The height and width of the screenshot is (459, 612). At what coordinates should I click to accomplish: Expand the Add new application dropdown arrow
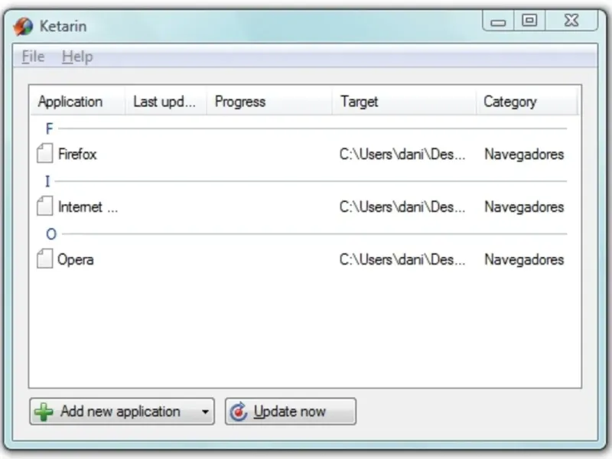[205, 412]
